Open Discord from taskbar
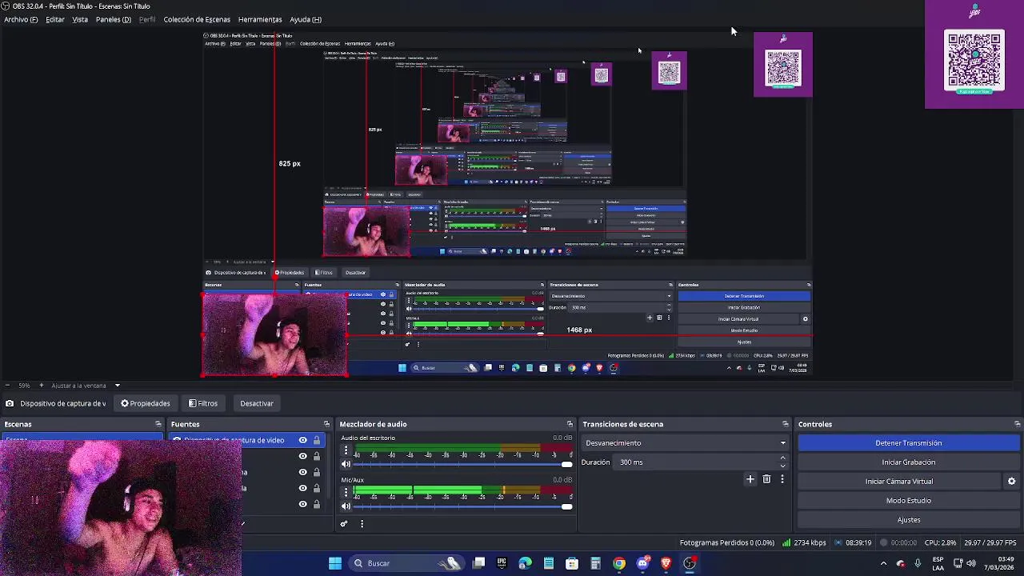 click(642, 563)
